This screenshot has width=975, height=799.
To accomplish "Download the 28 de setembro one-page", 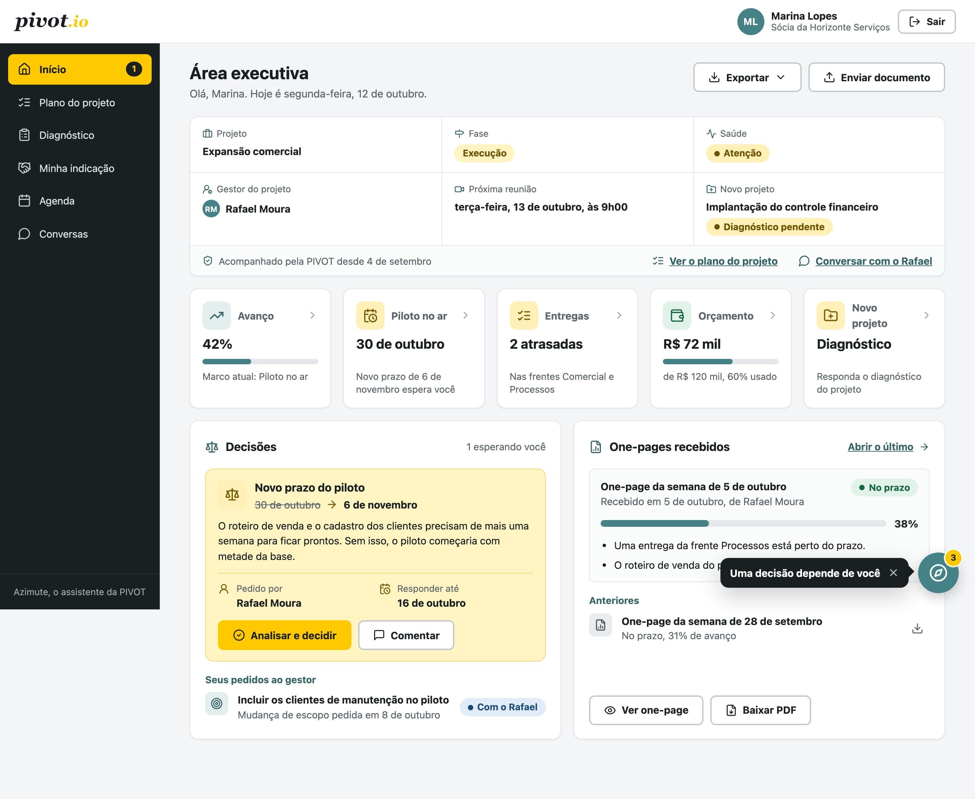I will tap(917, 628).
